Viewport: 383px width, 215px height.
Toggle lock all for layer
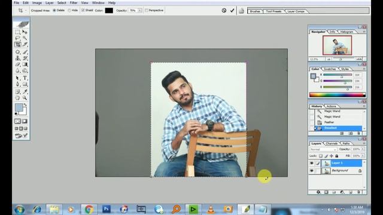coord(337,156)
